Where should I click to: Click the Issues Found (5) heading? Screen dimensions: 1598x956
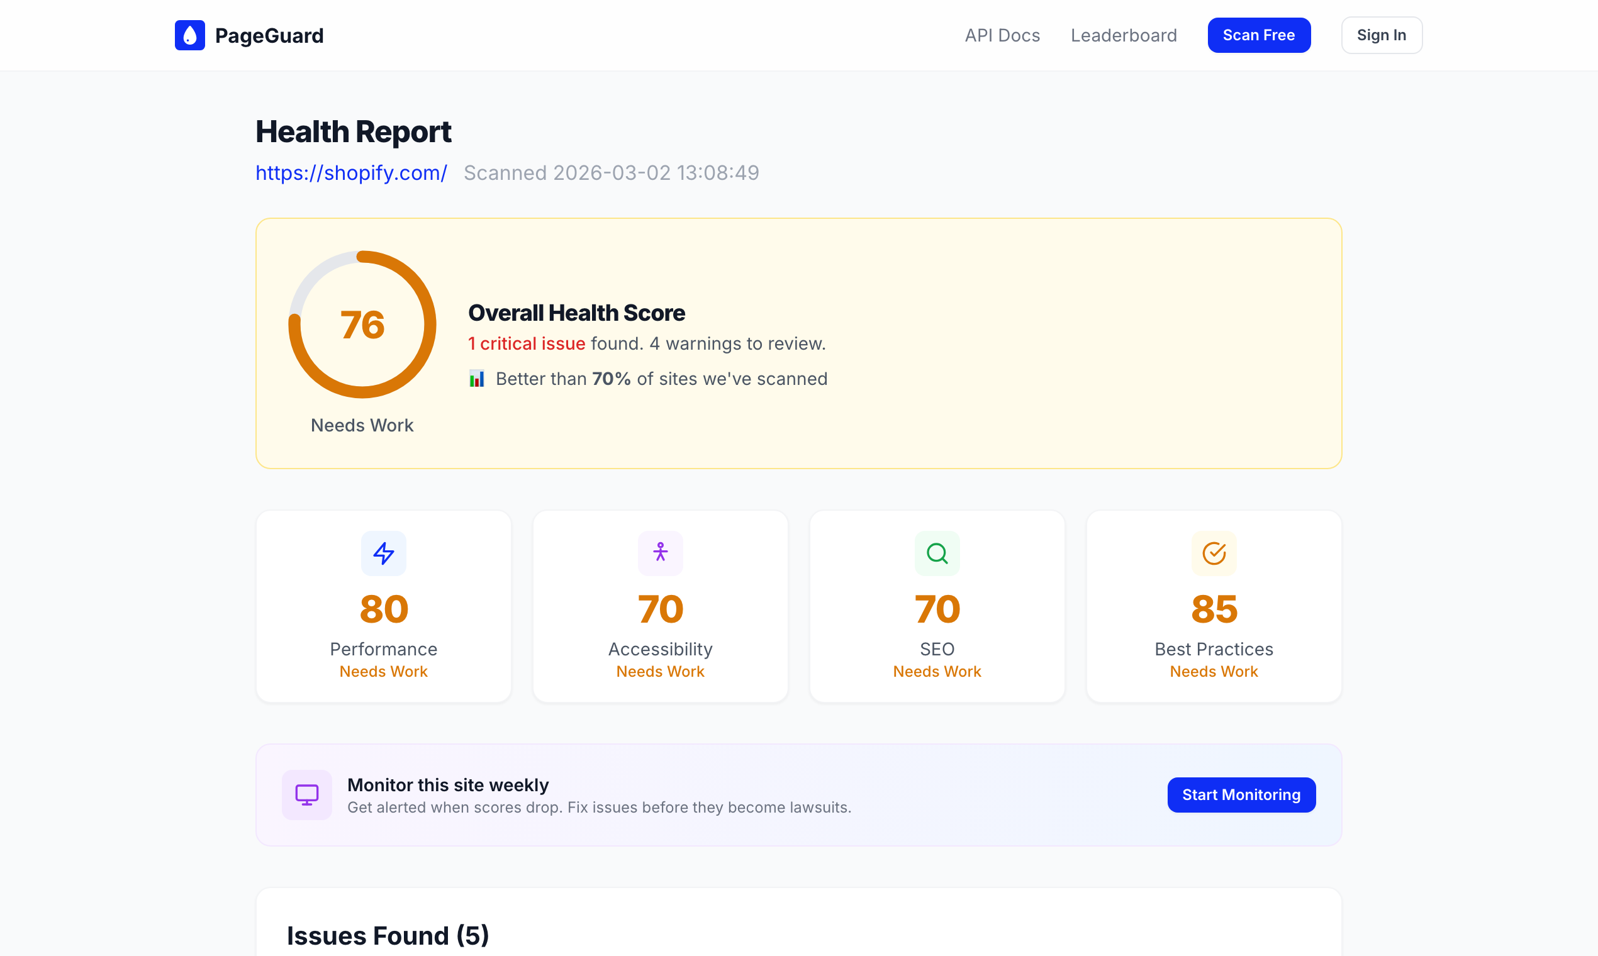click(x=388, y=935)
